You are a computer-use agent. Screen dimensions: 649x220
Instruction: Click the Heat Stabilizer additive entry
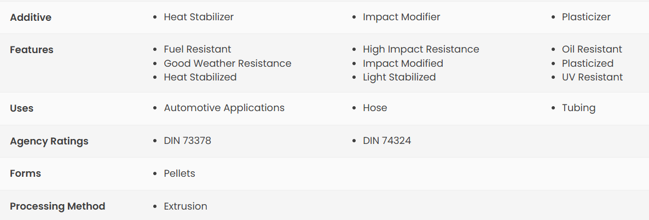(x=199, y=17)
